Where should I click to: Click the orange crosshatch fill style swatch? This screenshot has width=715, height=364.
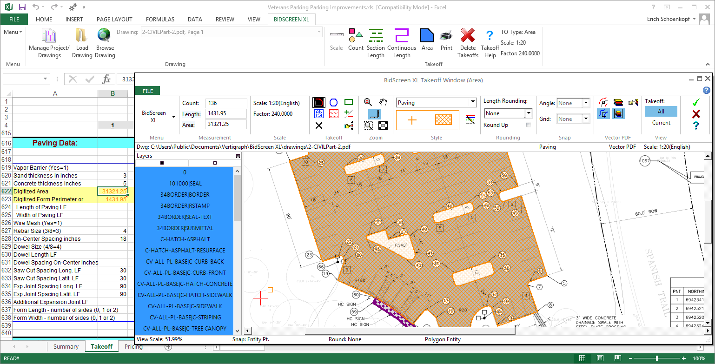[x=443, y=120]
